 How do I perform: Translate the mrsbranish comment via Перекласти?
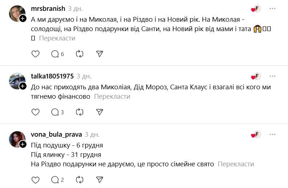point(57,38)
